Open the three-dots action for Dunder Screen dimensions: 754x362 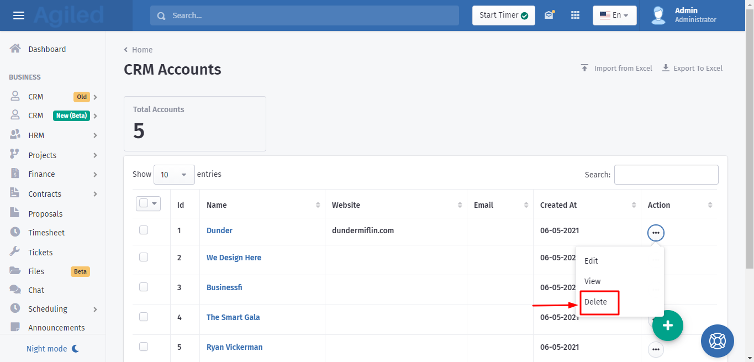[x=656, y=233]
